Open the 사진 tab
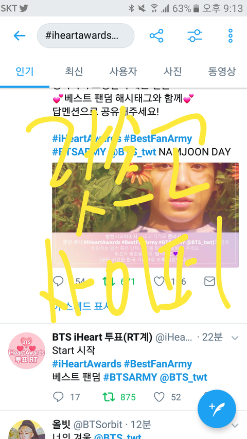Image resolution: width=247 pixels, height=439 pixels. point(172,72)
